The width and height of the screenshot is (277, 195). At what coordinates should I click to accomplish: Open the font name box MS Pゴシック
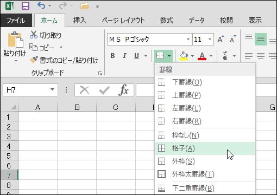coord(149,39)
